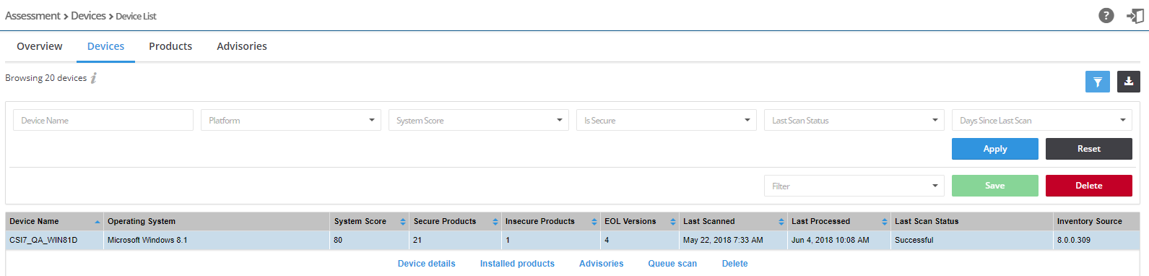This screenshot has width=1149, height=276.
Task: Click the logout icon at top right
Action: [1135, 15]
